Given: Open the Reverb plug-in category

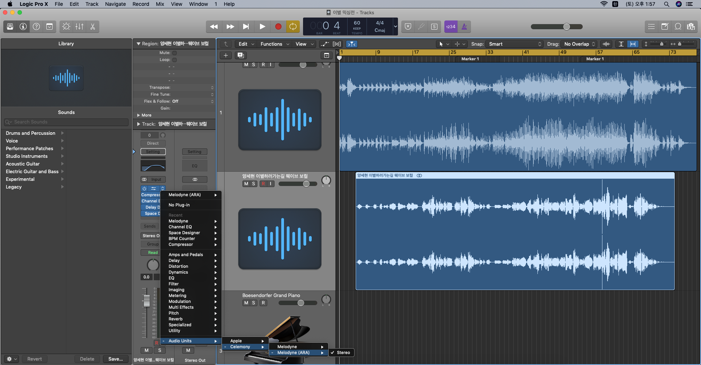Looking at the screenshot, I should tap(191, 319).
